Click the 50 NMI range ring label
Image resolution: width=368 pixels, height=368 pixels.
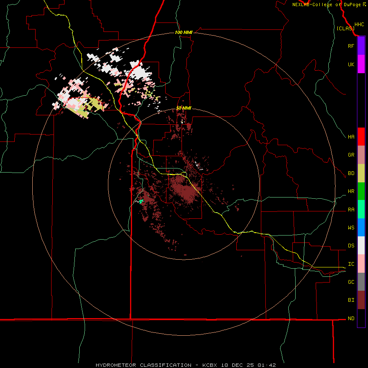coord(184,108)
